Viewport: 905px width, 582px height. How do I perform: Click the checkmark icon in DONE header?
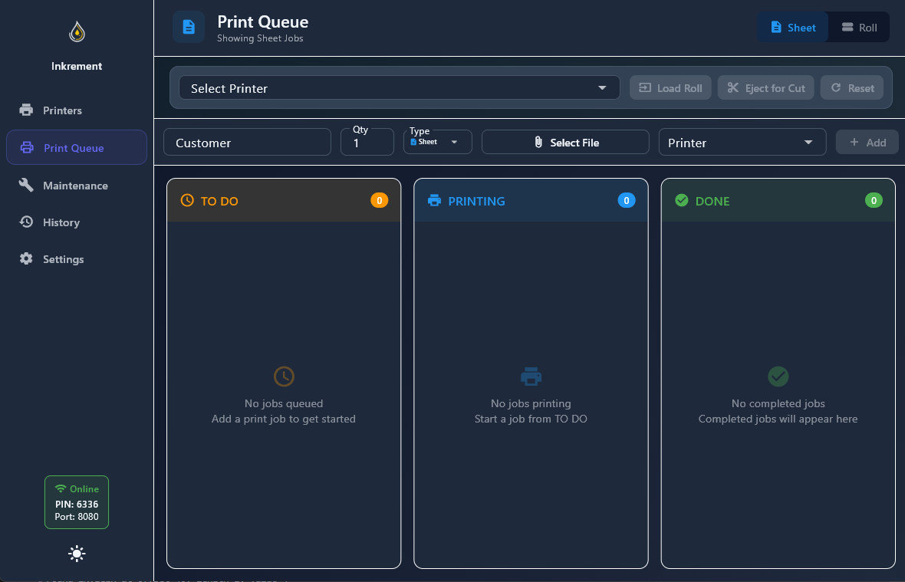(x=681, y=201)
